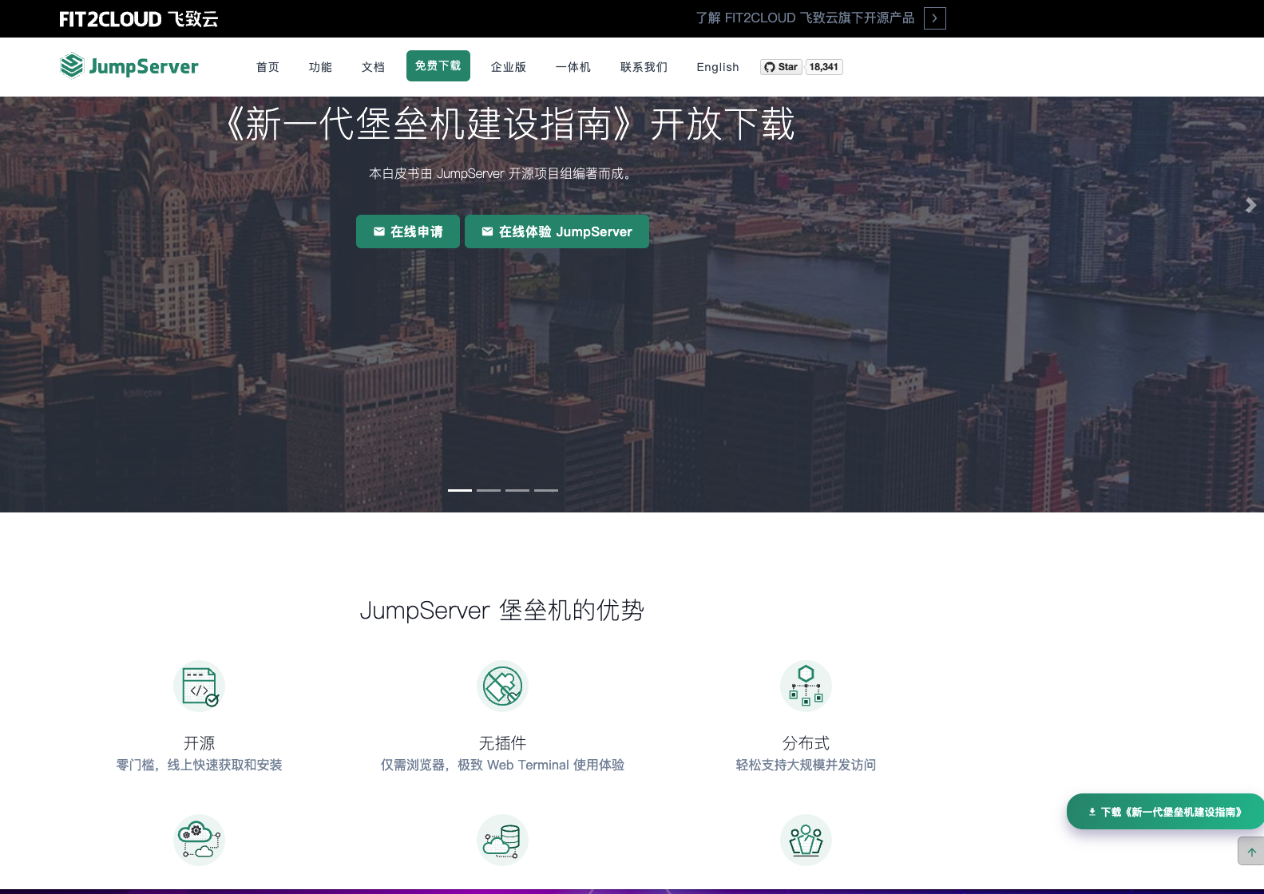Select the second carousel indicator
Screen dimensions: 1264x894
[x=489, y=490]
